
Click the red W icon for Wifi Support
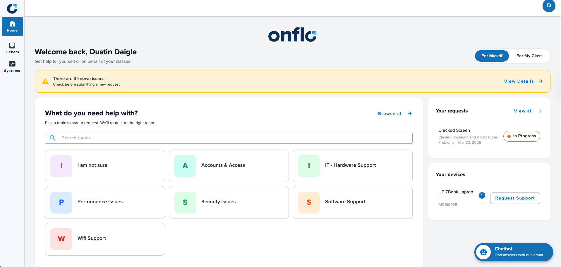tap(61, 239)
